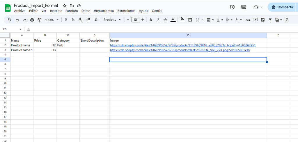Click the insert link icon
Image resolution: width=298 pixels, height=142 pixels.
coord(248,20)
